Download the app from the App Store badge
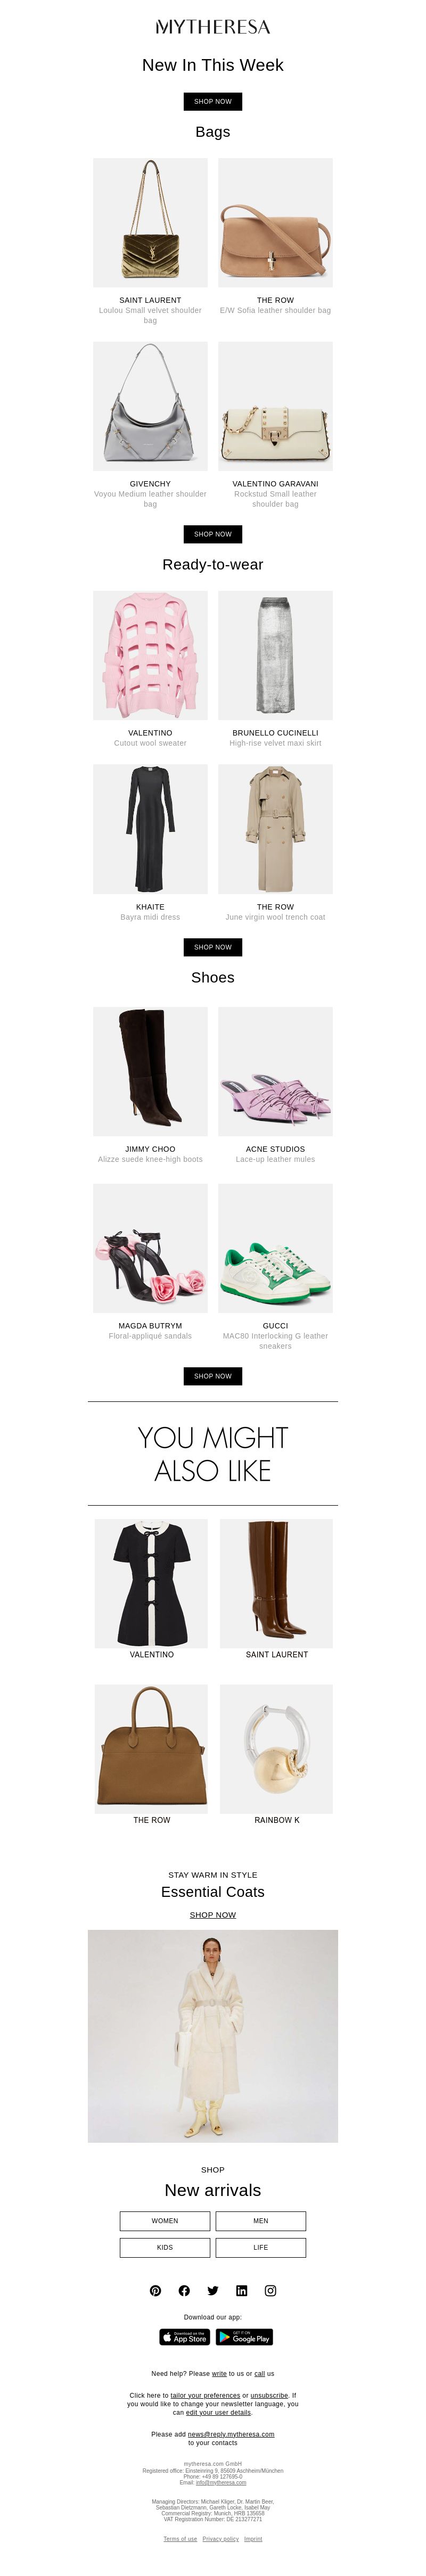 (185, 2337)
